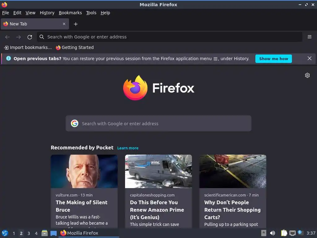Select the New Tab tab
317x238 pixels.
coord(35,24)
